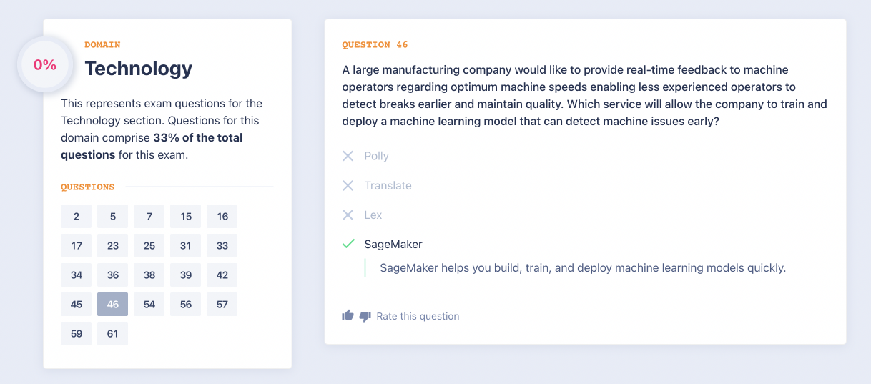Image resolution: width=871 pixels, height=384 pixels.
Task: Click the Rate this question link
Action: (x=418, y=316)
